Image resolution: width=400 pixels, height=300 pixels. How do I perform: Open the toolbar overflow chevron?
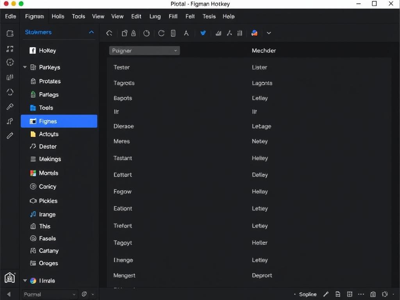coord(269,33)
